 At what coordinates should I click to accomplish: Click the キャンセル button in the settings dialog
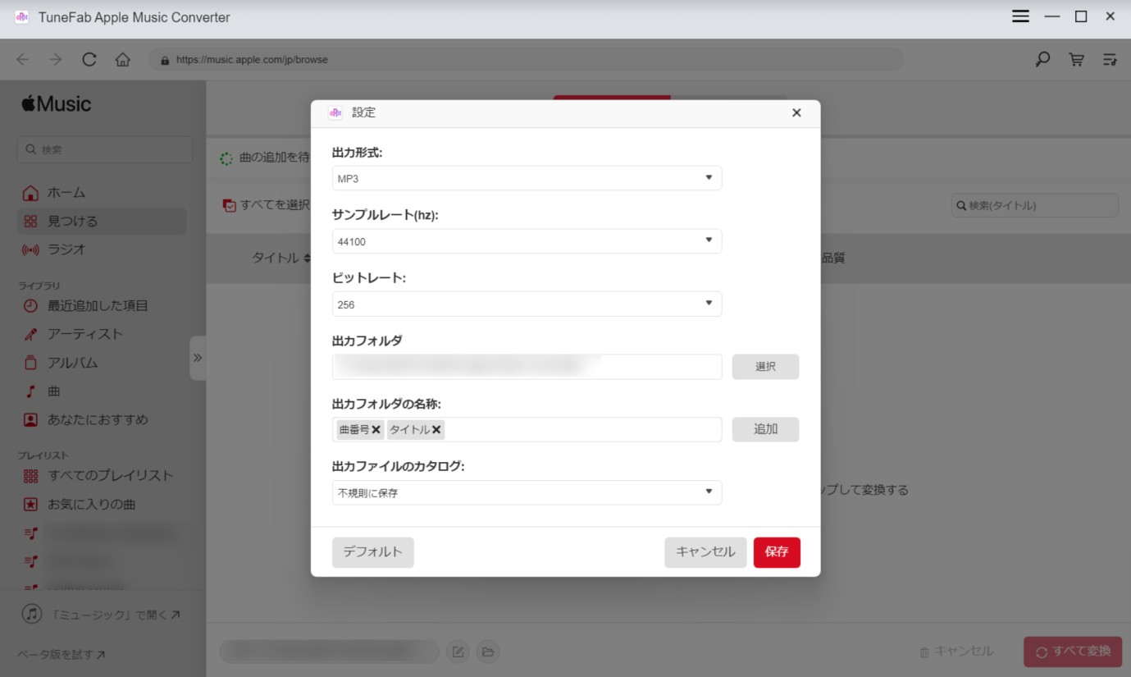click(x=705, y=552)
